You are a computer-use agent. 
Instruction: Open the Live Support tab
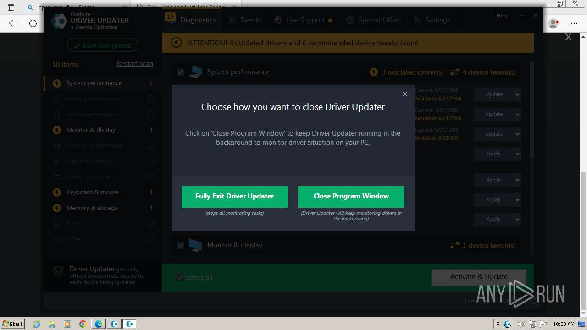pyautogui.click(x=303, y=20)
